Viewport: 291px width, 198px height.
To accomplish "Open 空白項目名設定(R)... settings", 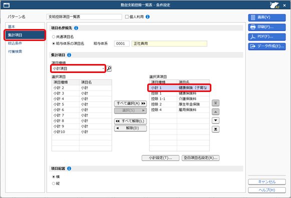I will pyautogui.click(x=201, y=158).
